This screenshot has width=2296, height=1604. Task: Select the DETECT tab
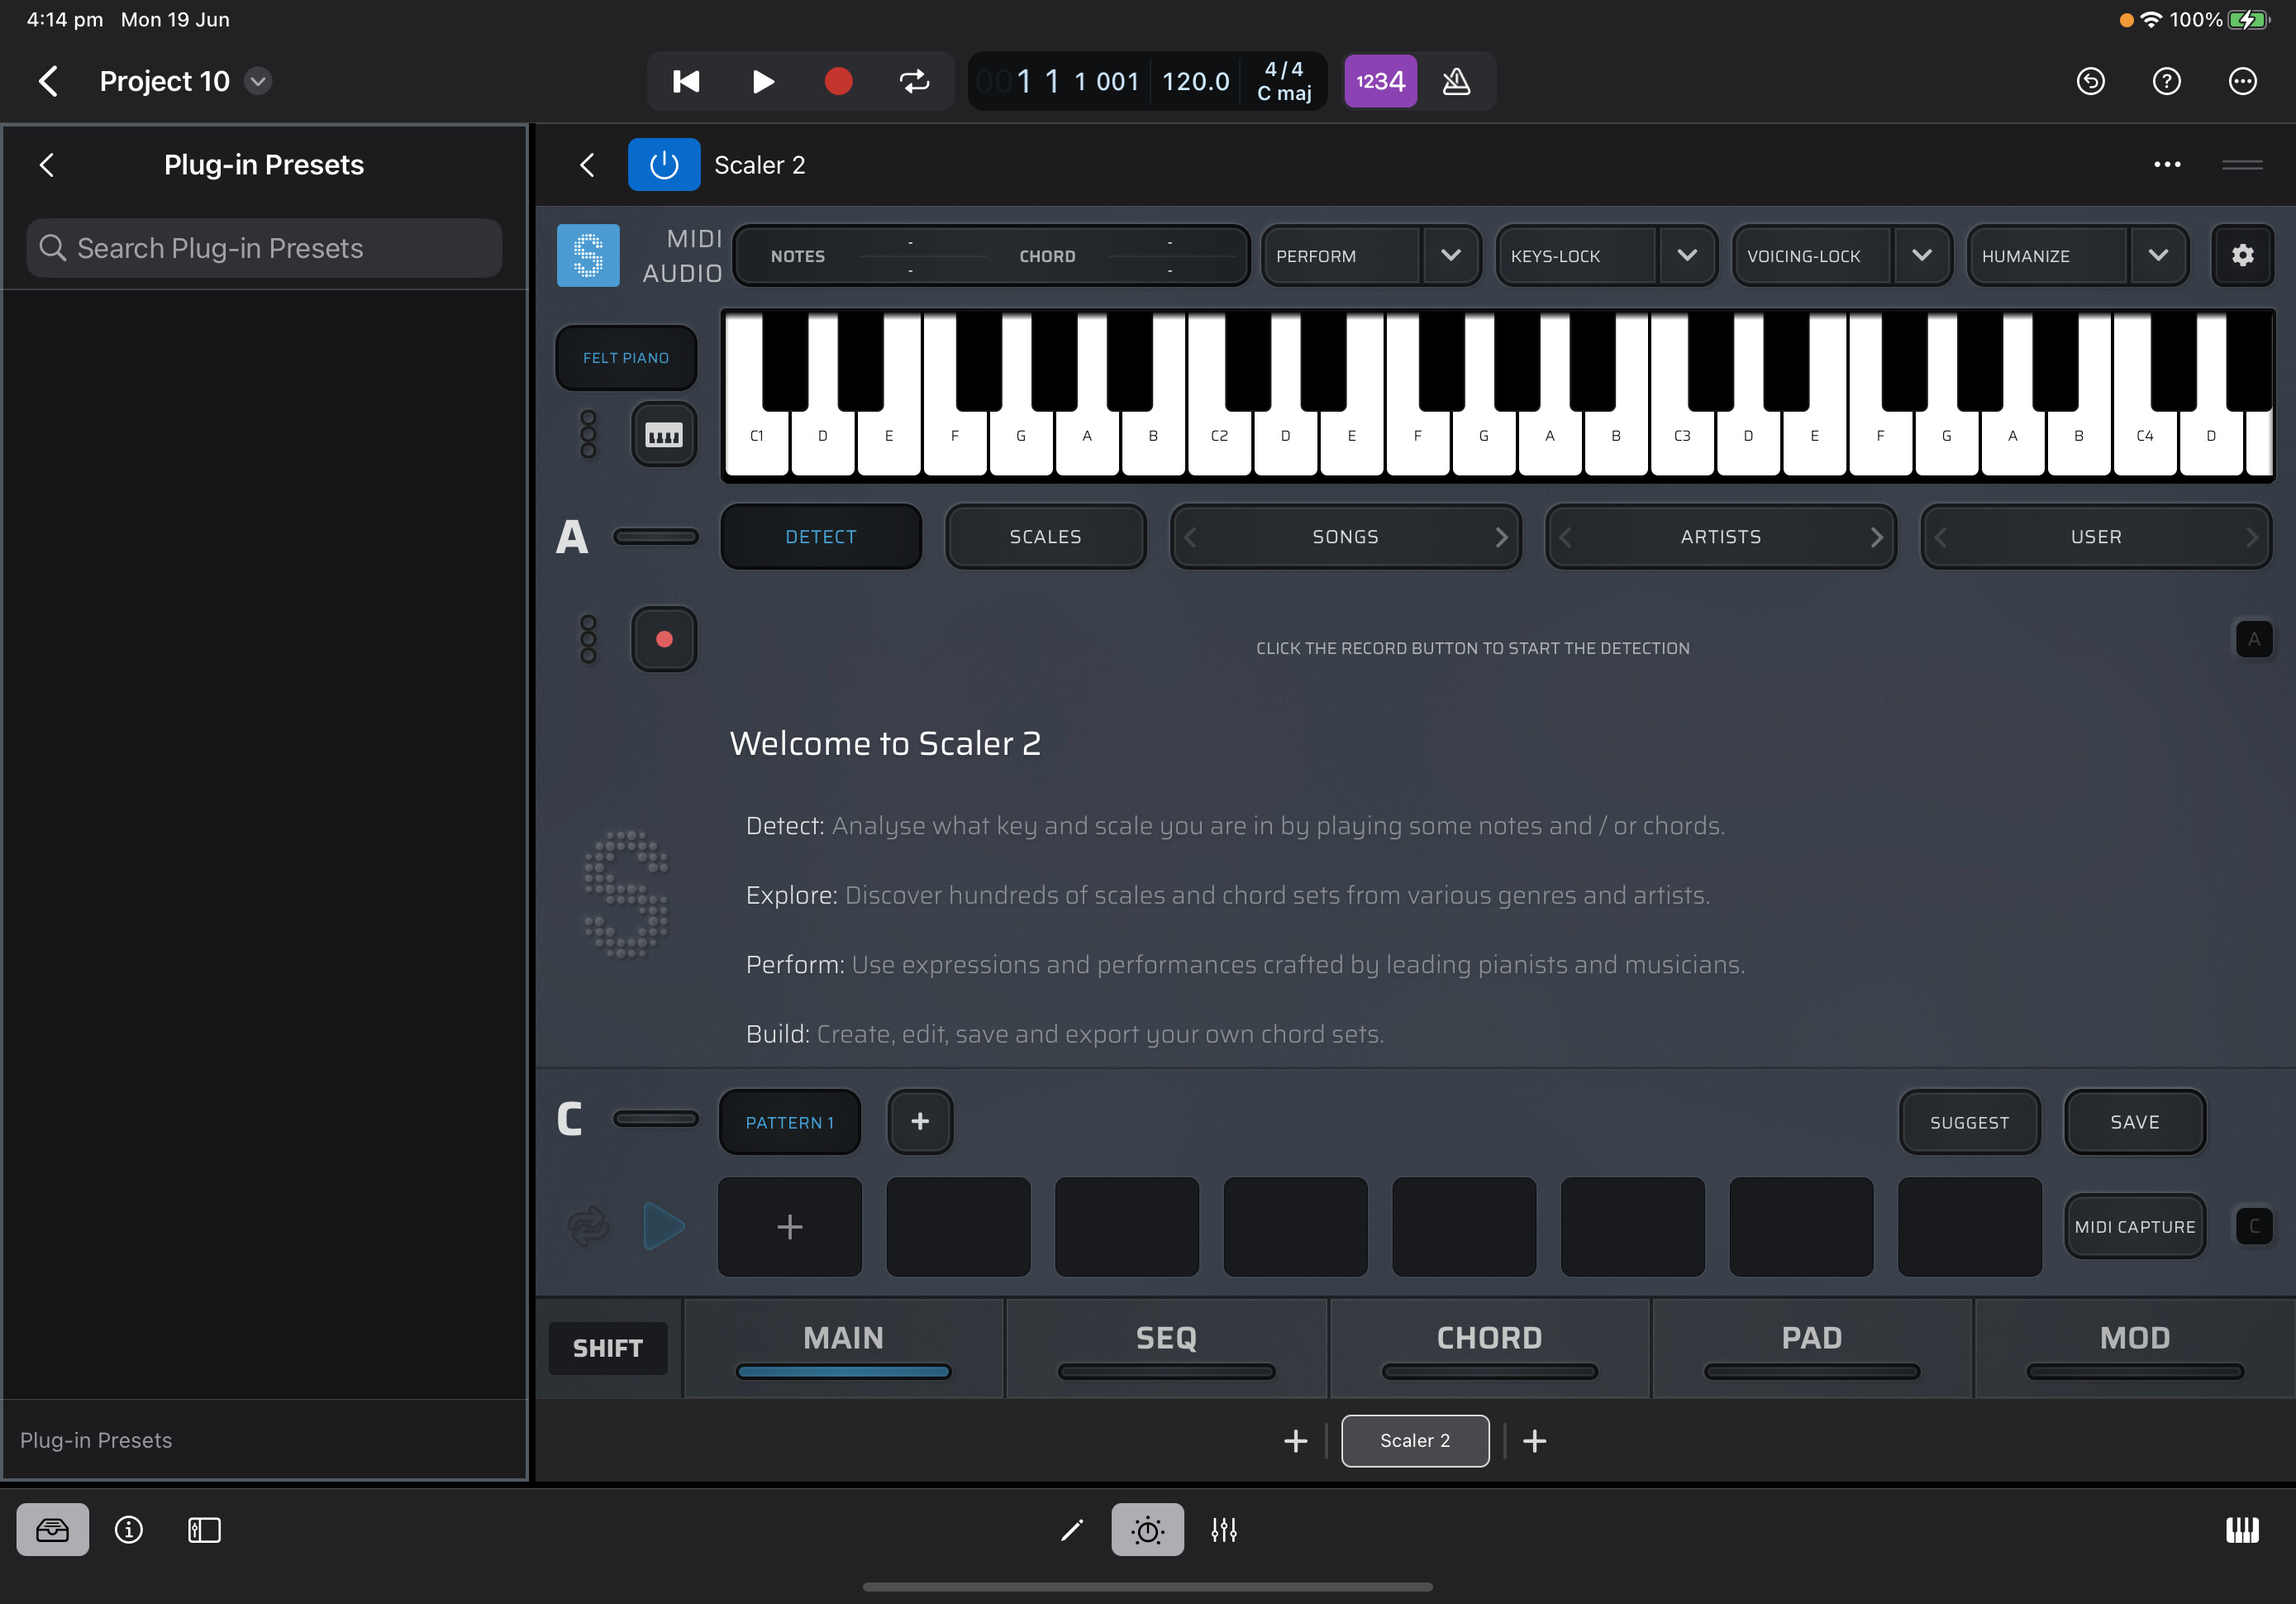[821, 537]
